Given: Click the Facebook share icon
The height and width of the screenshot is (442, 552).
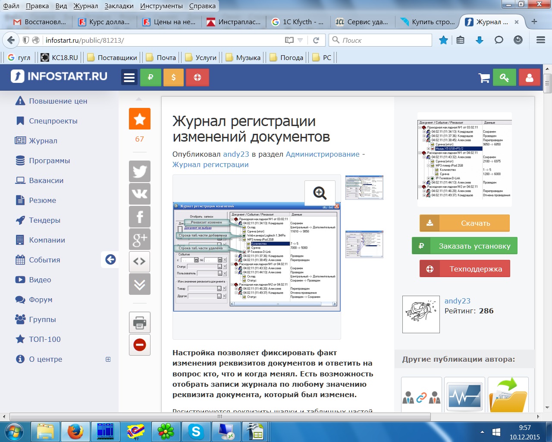Looking at the screenshot, I should 139,217.
